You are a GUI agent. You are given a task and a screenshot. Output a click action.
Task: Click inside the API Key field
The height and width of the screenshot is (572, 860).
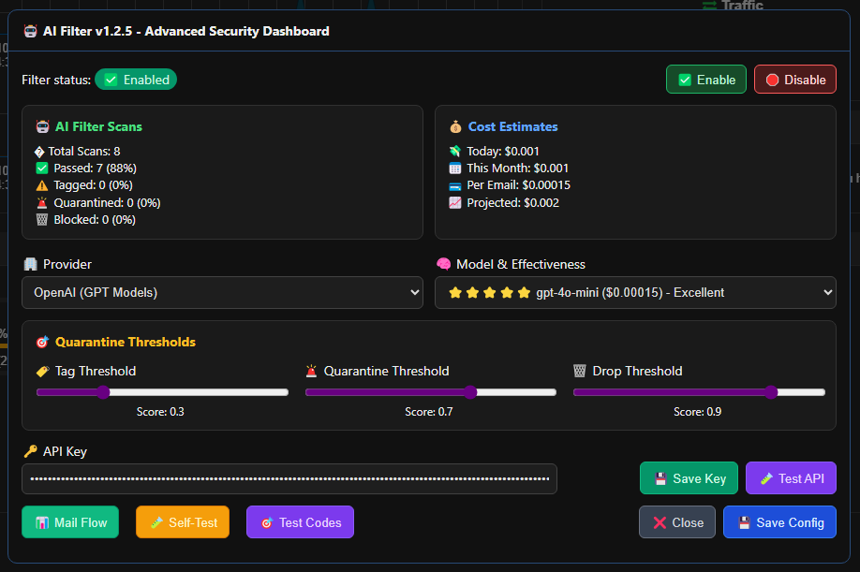click(289, 478)
